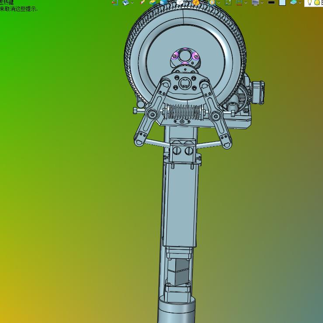
Task: Click the blue view-orientation icon in the toolbar
Action: pos(125,3)
